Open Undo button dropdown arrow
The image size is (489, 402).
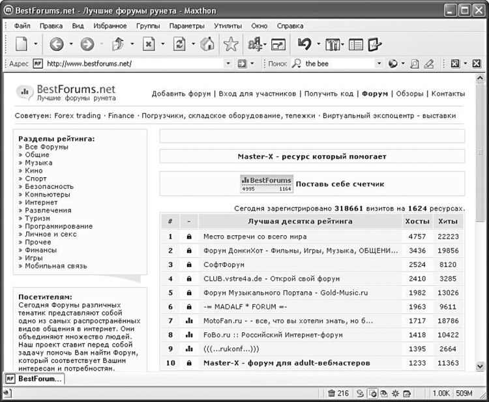click(x=318, y=44)
